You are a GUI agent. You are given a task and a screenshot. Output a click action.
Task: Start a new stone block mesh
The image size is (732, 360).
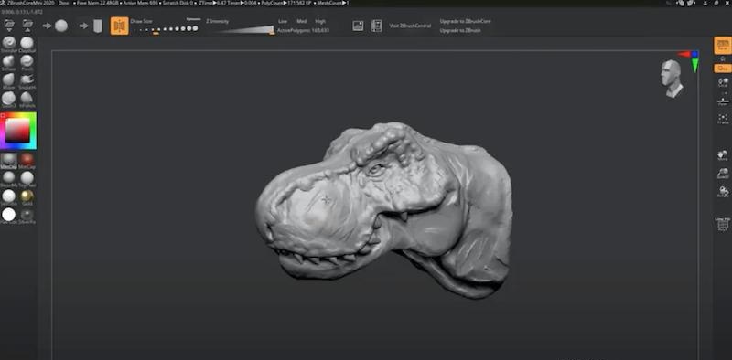point(98,26)
